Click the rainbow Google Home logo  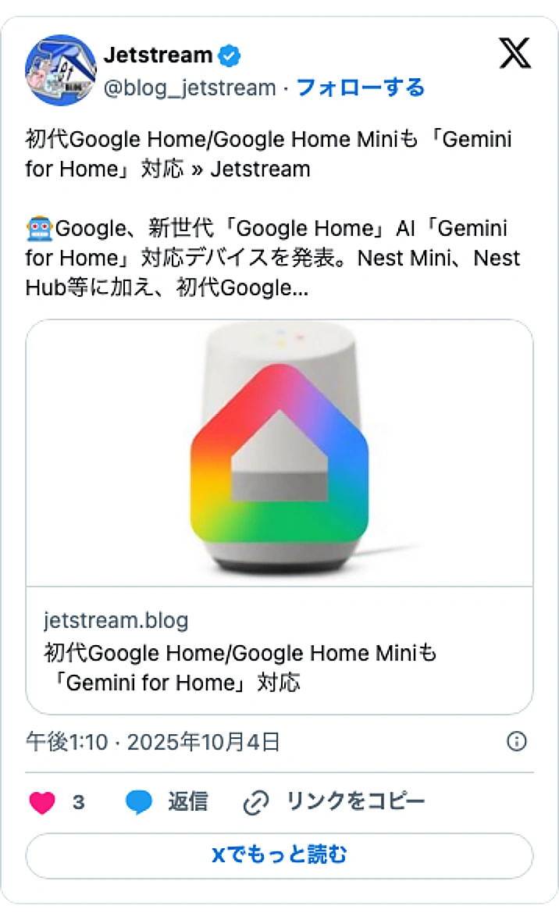tap(279, 453)
